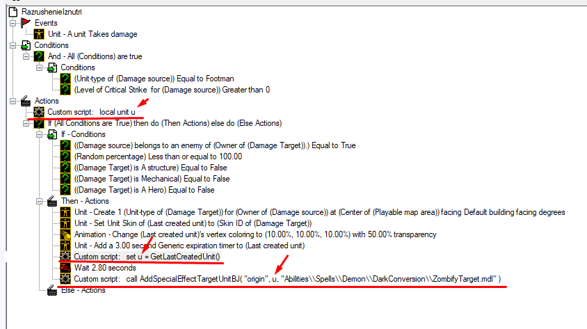Select the top-level Conditions label

click(51, 45)
